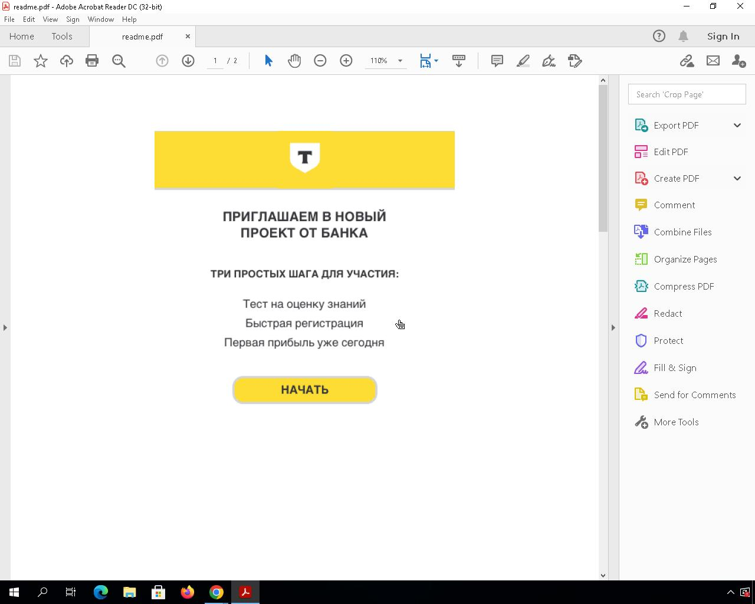Screen dimensions: 755x604
Task: Click the Search tools field
Action: pos(687,94)
